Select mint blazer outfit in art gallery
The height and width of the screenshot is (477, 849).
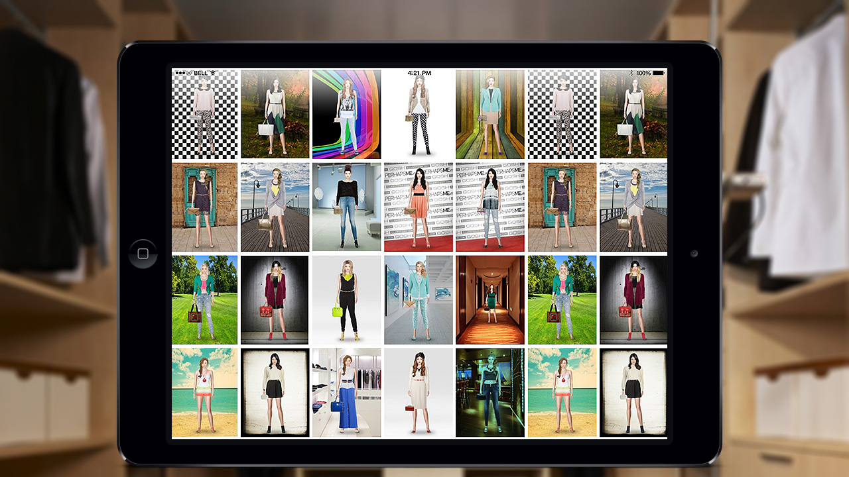[x=418, y=299]
